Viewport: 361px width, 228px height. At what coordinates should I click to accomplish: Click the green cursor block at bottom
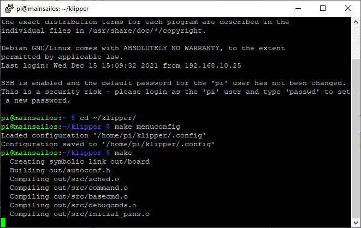click(3, 223)
